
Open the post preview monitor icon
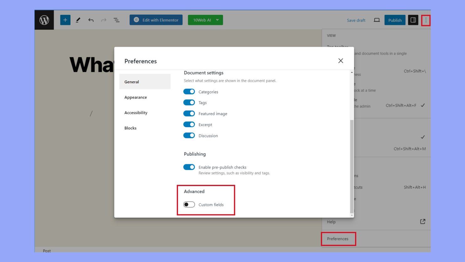[377, 20]
